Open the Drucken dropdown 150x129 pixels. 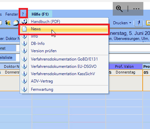click(122, 23)
